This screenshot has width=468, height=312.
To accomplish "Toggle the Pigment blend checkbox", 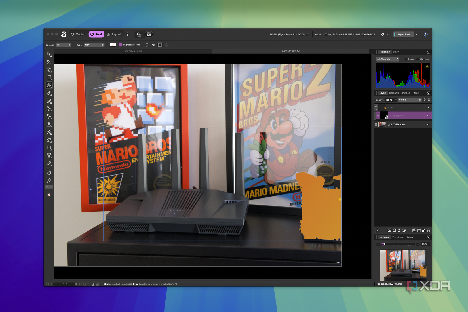I will [121, 45].
